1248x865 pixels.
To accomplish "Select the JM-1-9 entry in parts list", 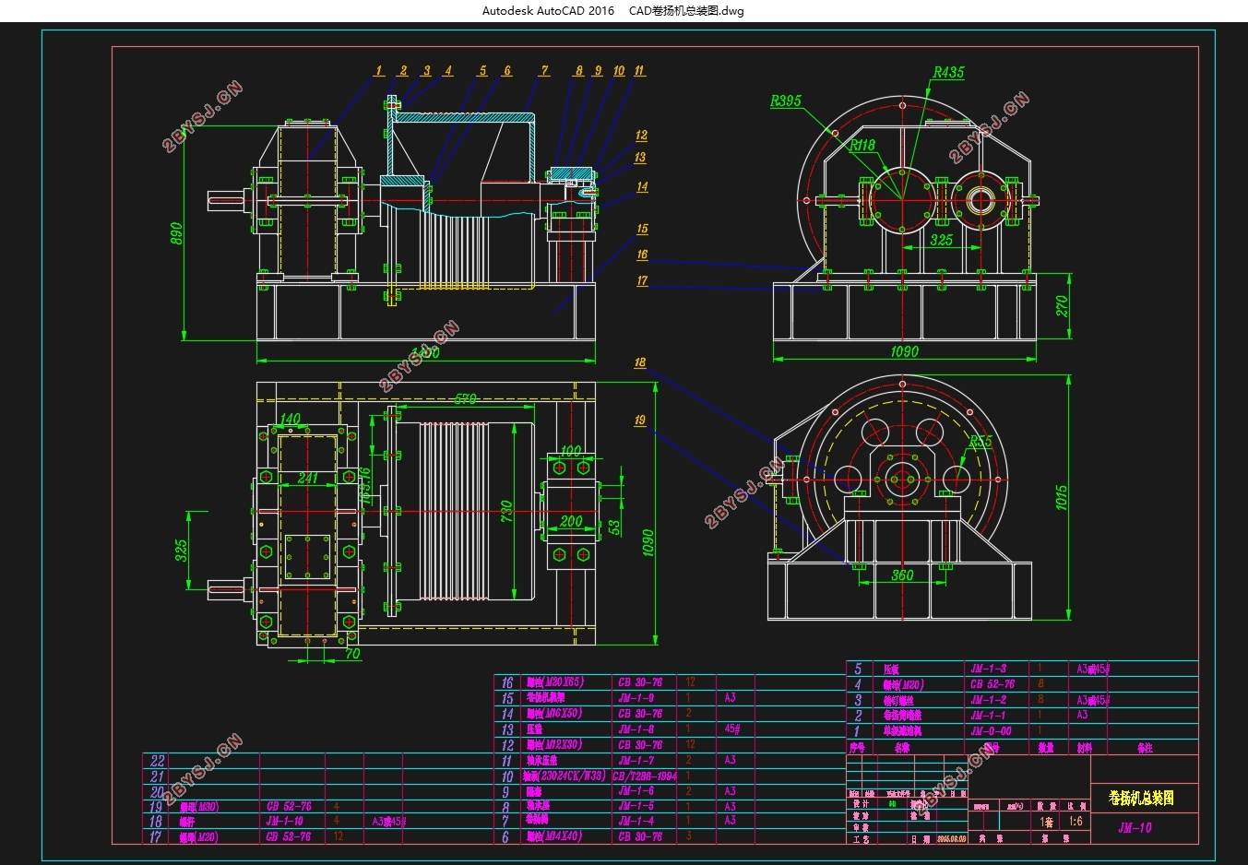I will [636, 698].
